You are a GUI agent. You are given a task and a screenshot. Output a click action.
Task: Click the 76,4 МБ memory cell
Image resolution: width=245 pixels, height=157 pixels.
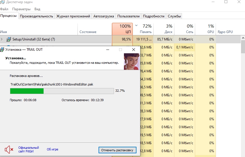pos(146,71)
